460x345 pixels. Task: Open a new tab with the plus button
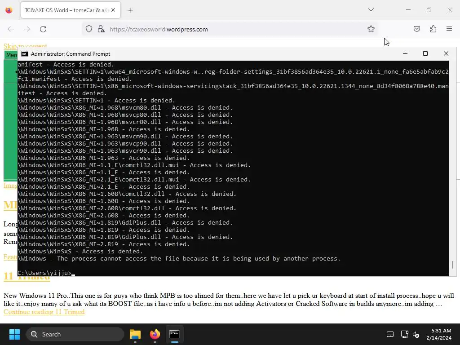pyautogui.click(x=130, y=10)
